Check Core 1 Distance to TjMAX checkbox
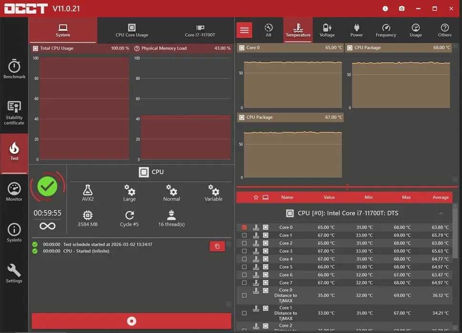The image size is (462, 333). (244, 313)
